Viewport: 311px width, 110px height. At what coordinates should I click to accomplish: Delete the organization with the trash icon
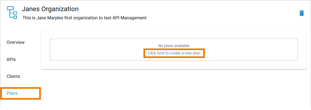[301, 13]
